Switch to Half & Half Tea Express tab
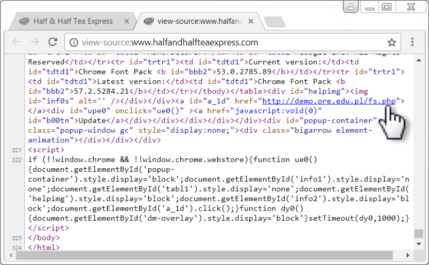 [x=73, y=21]
